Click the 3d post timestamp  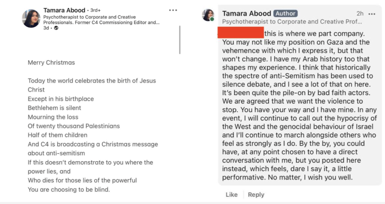(46, 28)
